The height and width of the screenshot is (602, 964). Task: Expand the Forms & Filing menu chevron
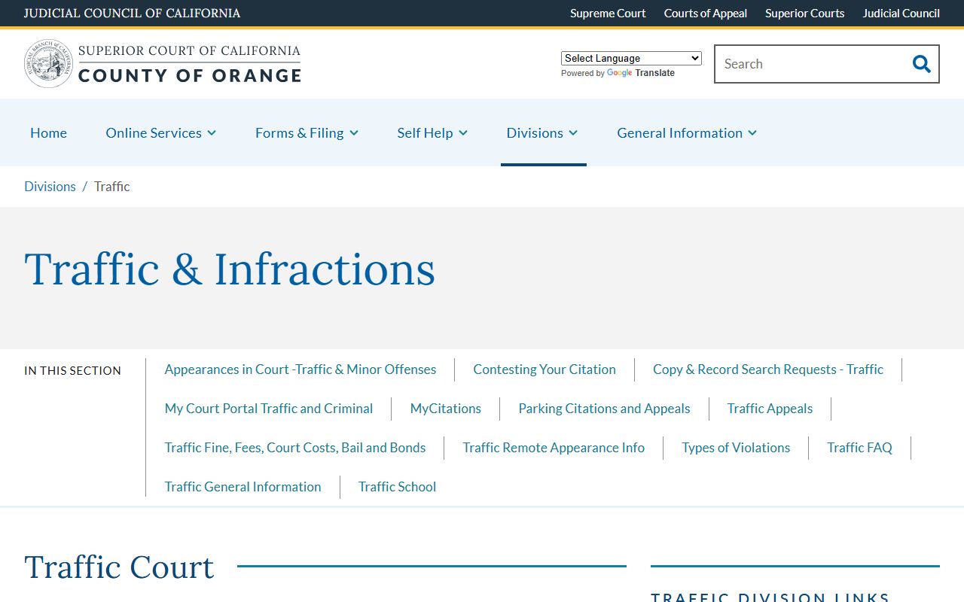pyautogui.click(x=354, y=133)
